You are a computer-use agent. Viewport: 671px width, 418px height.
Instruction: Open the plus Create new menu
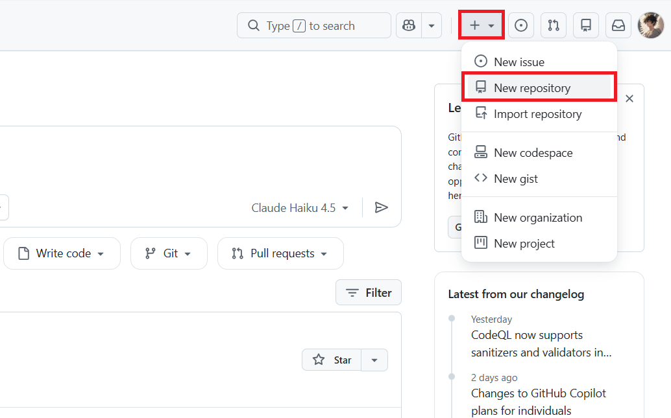point(482,25)
